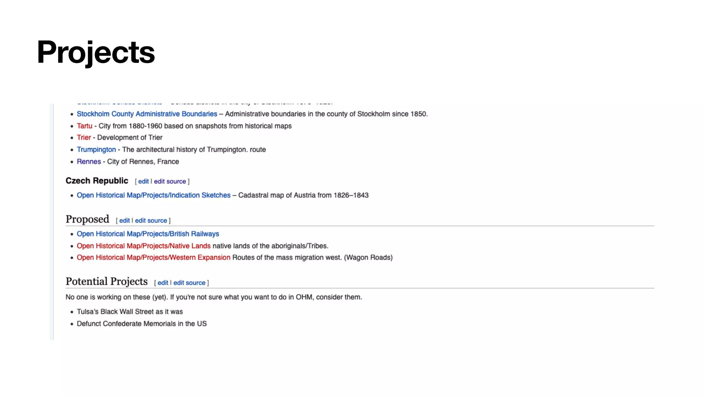
Task: Open the British Railways project link
Action: coord(148,234)
